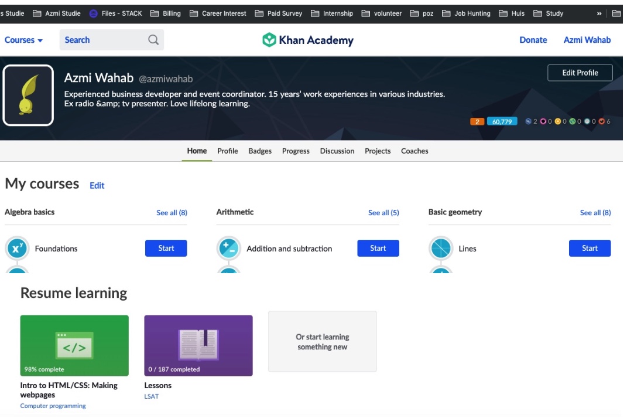Open the poz bookmark folder
627x418 pixels.
pos(422,13)
